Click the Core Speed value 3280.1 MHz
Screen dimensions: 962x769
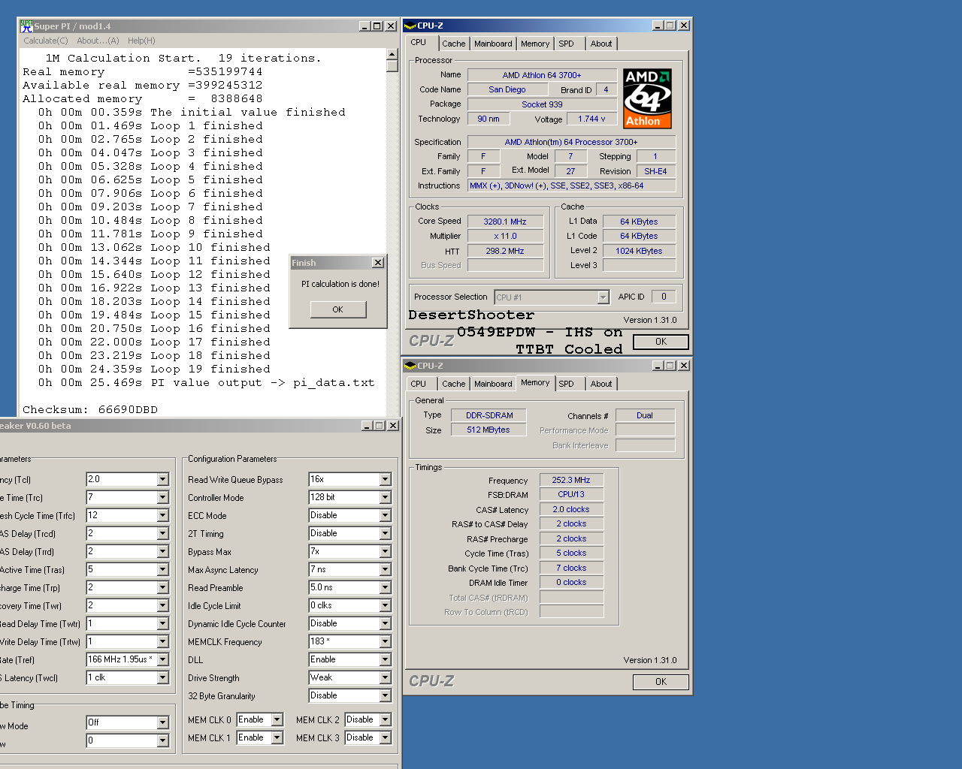coord(505,222)
